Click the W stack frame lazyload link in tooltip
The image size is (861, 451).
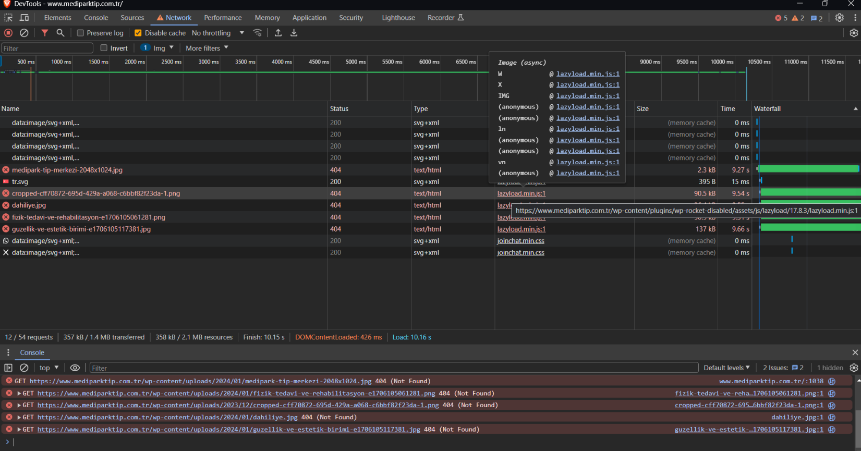pos(588,74)
